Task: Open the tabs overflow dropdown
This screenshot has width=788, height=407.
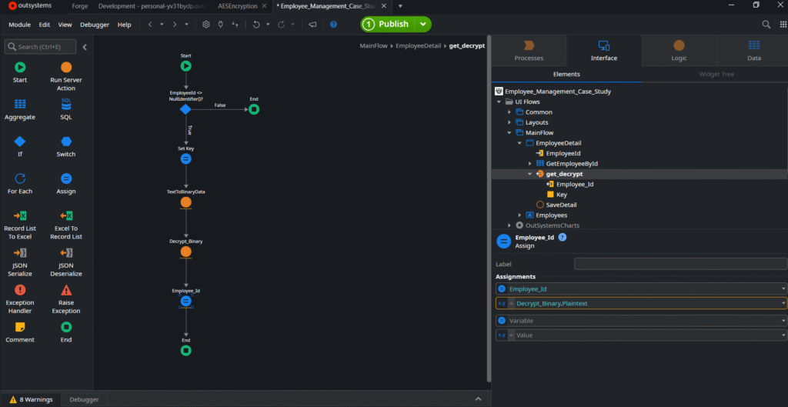Action: tap(400, 6)
